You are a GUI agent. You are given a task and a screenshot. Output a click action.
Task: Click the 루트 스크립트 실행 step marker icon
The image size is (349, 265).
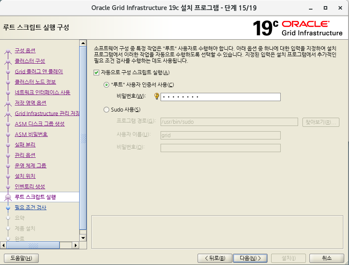click(x=8, y=197)
